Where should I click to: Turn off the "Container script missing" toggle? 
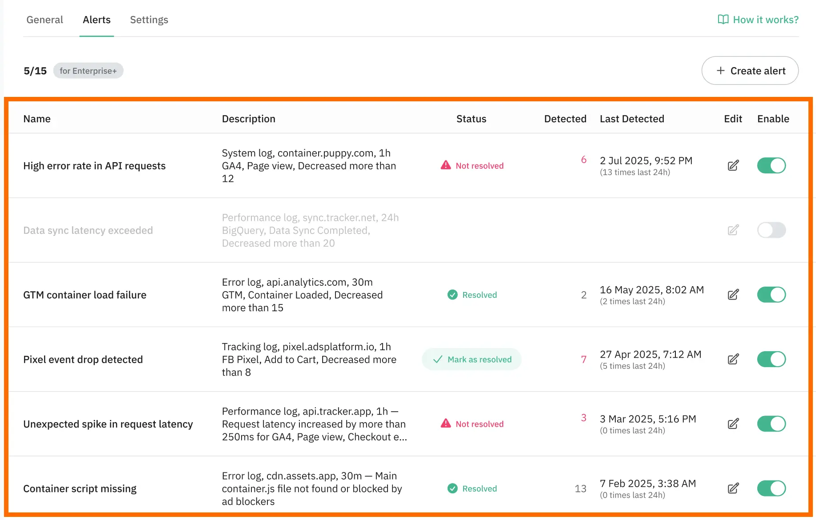coord(772,488)
